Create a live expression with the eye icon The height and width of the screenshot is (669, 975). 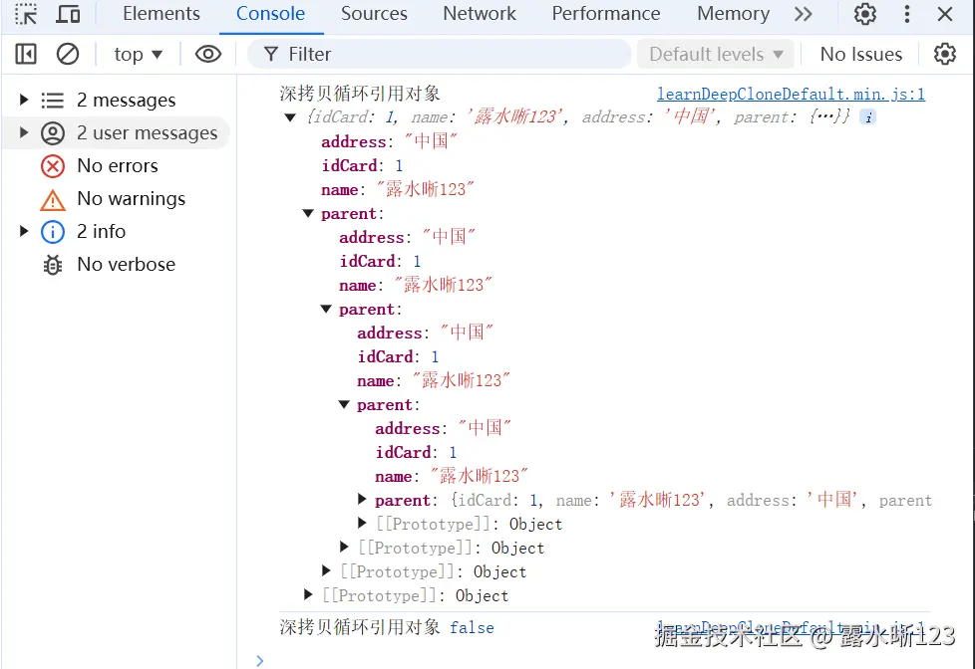208,54
